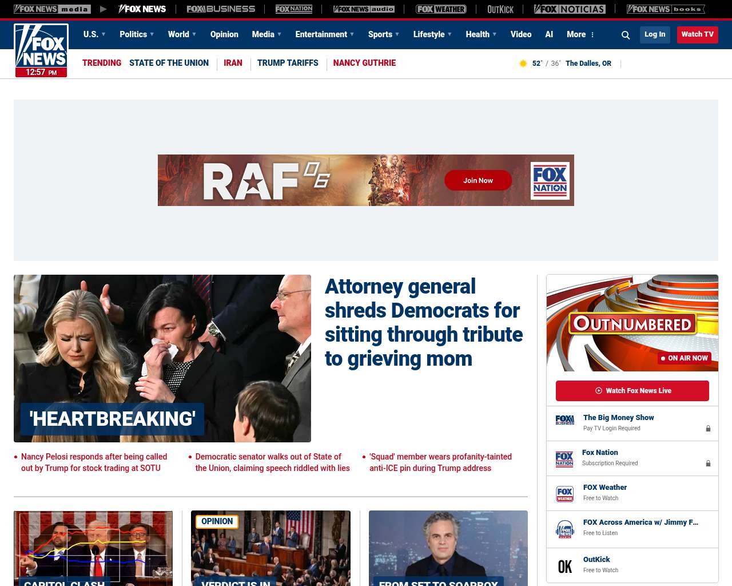This screenshot has width=732, height=586.
Task: Open trending topic Iran
Action: pos(233,63)
